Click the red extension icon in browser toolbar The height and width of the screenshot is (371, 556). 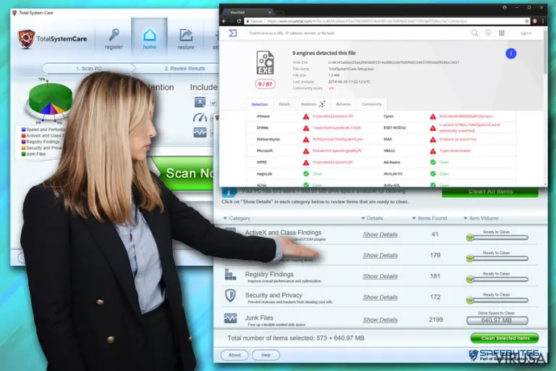click(x=535, y=21)
